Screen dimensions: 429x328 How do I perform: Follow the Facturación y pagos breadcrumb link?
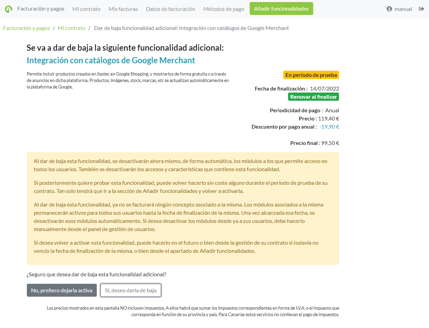pos(26,28)
